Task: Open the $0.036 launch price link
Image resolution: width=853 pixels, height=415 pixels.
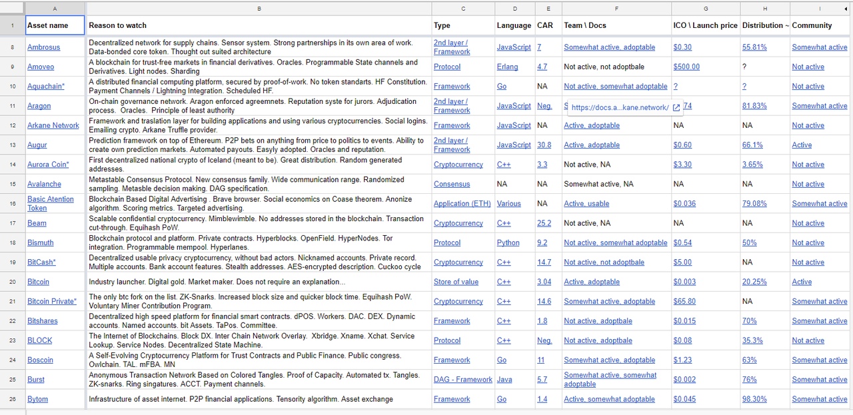Action: click(684, 203)
